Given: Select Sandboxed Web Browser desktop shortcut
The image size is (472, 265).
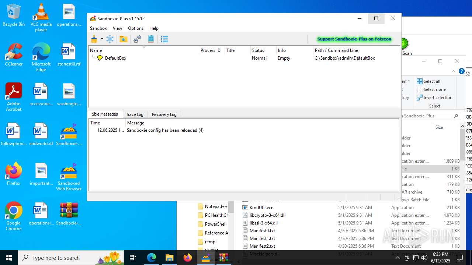Looking at the screenshot, I should [69, 177].
